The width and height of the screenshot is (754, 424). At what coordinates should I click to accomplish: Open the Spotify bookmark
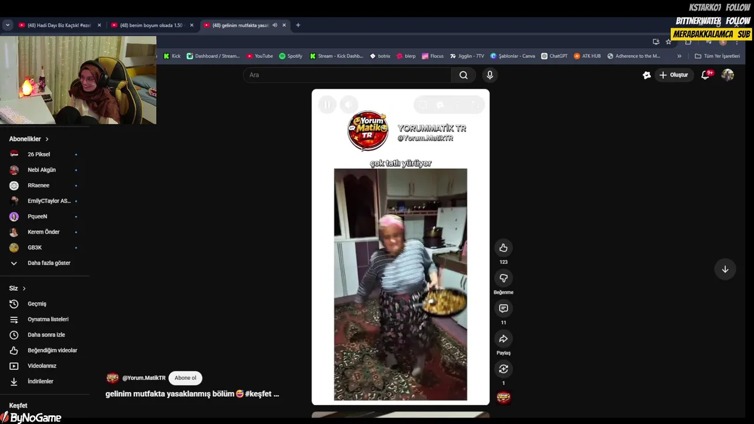tap(290, 56)
